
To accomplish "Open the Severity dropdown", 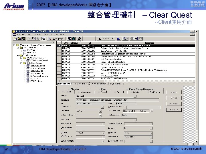I will coord(151,128).
